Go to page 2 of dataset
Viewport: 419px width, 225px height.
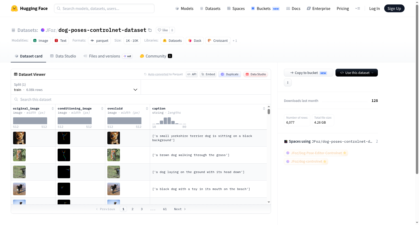pos(133,209)
